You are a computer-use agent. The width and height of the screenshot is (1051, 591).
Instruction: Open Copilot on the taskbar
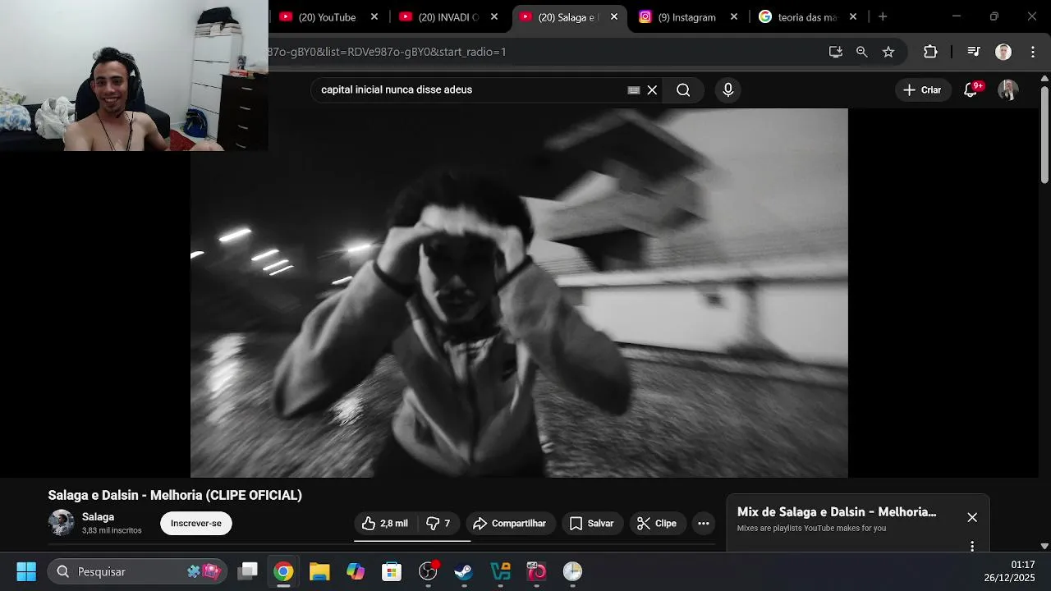[356, 571]
